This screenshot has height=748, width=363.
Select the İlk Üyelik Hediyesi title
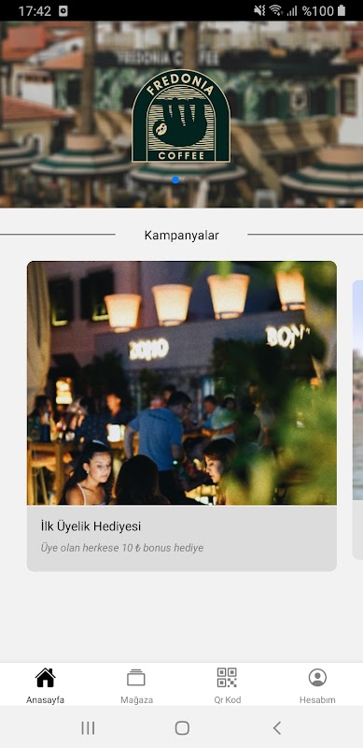coord(91,526)
